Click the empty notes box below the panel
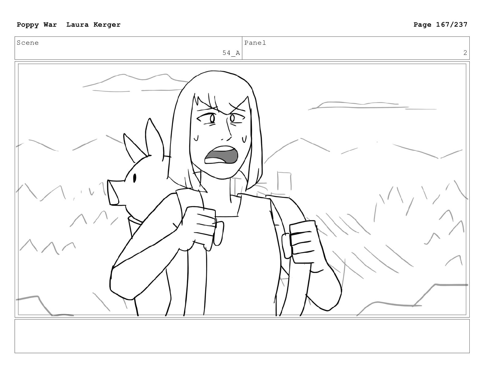 [x=242, y=336]
